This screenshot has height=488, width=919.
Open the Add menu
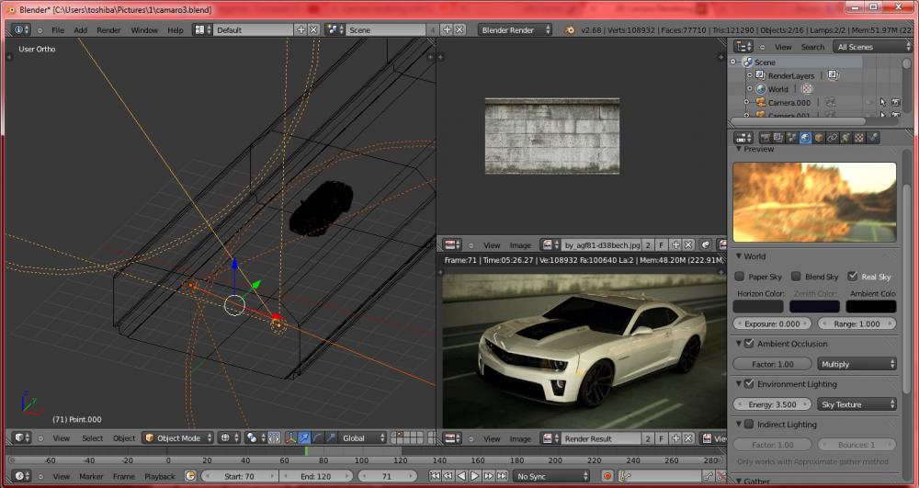(80, 30)
